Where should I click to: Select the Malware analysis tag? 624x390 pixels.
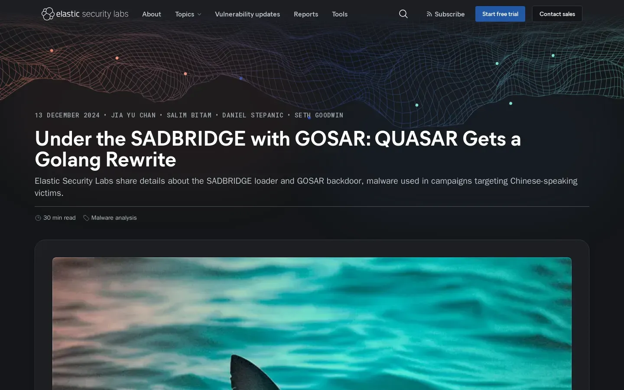tap(114, 218)
